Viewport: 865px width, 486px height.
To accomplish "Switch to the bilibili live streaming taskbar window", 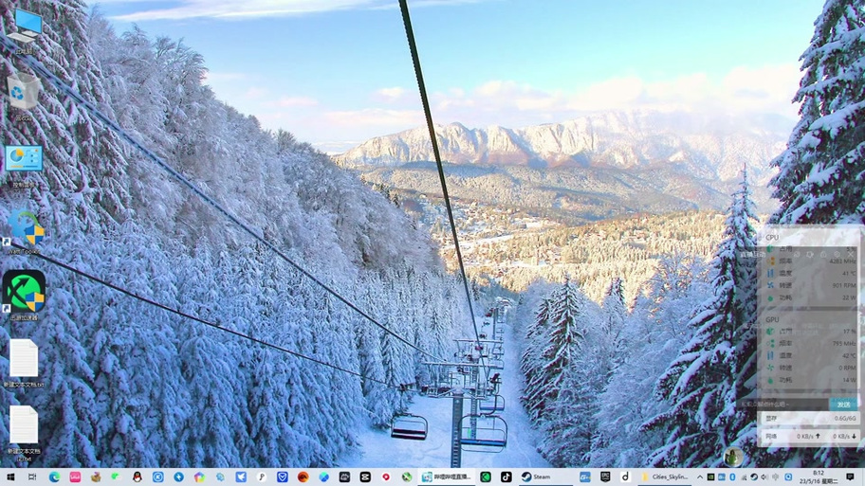I will click(447, 477).
